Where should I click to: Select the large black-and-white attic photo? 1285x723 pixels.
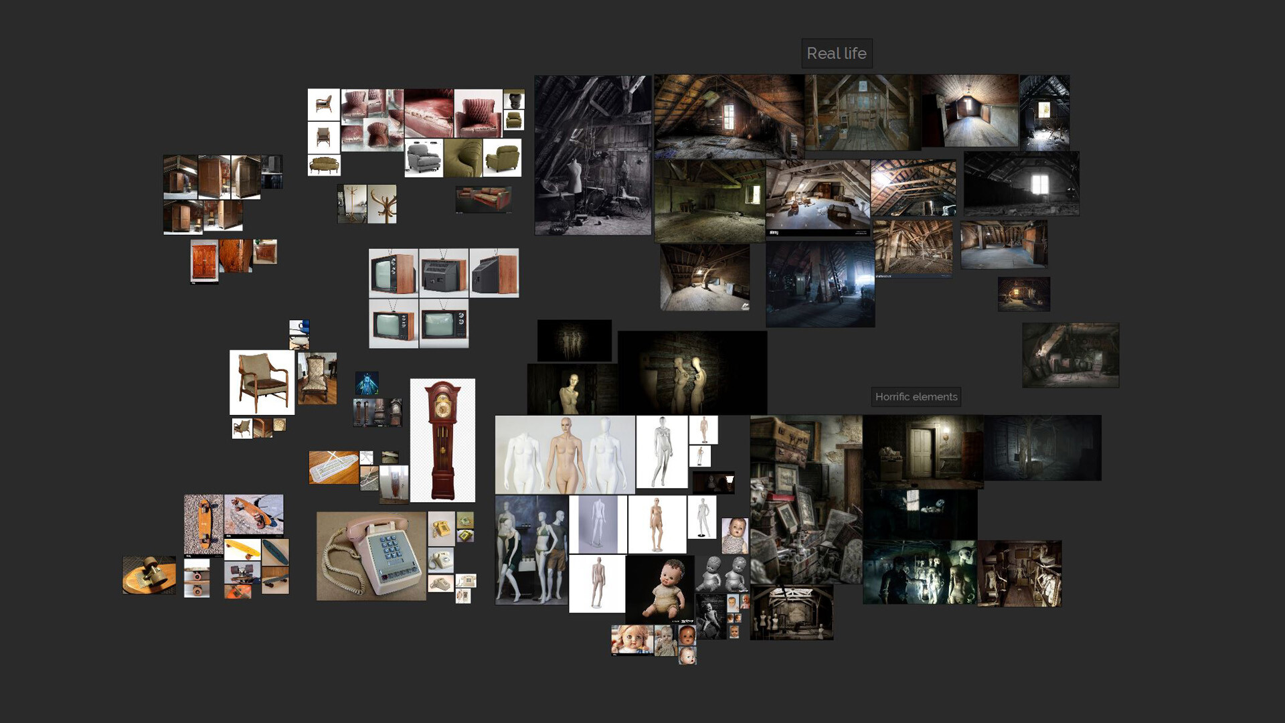(592, 155)
